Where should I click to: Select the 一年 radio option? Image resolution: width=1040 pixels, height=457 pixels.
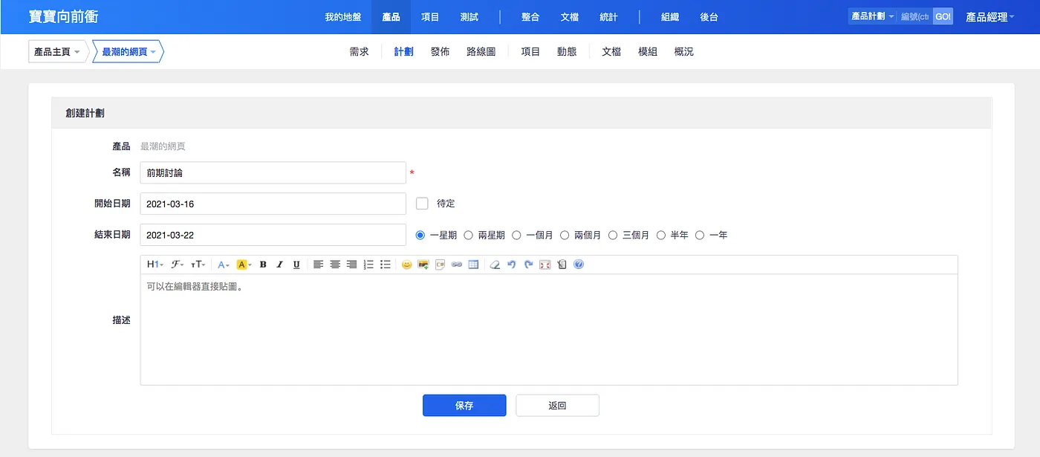(700, 235)
